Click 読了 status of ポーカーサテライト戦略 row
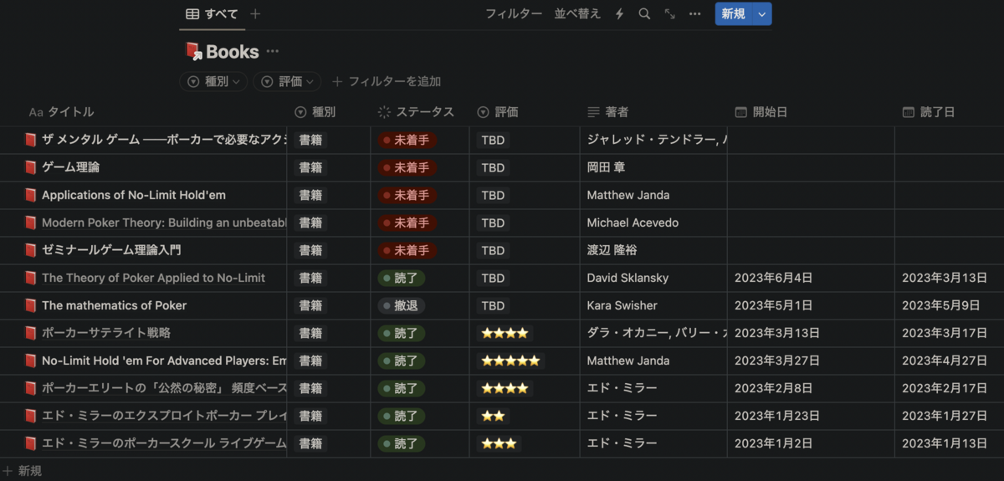Screen dimensions: 1004x481 click(402, 333)
